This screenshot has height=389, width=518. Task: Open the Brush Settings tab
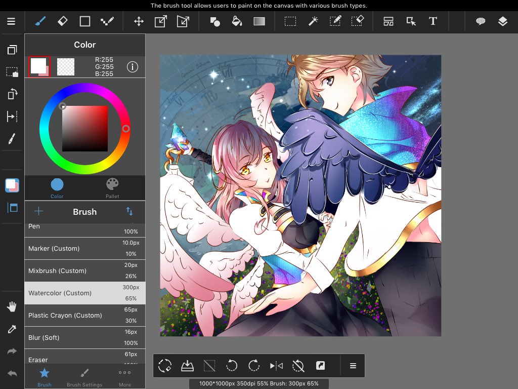(84, 377)
